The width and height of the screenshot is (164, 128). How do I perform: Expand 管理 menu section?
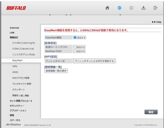12,115
